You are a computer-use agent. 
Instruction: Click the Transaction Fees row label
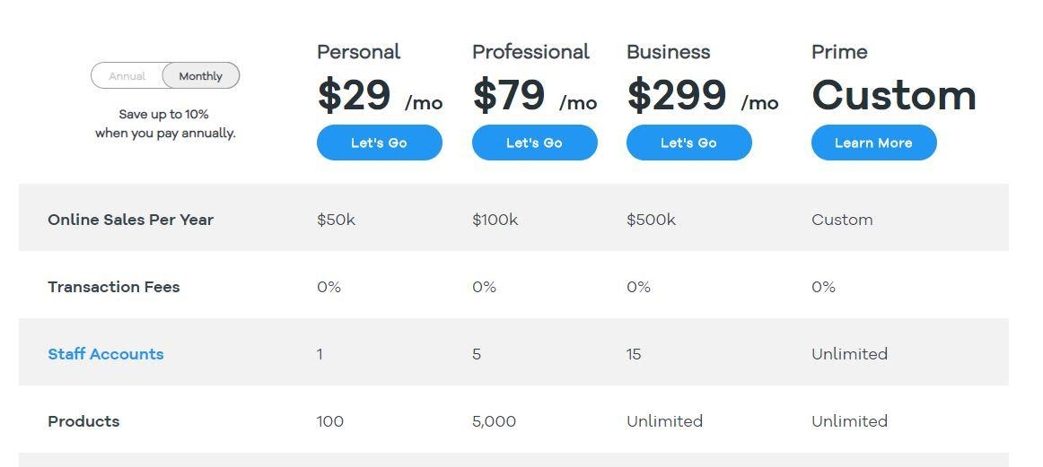click(114, 287)
